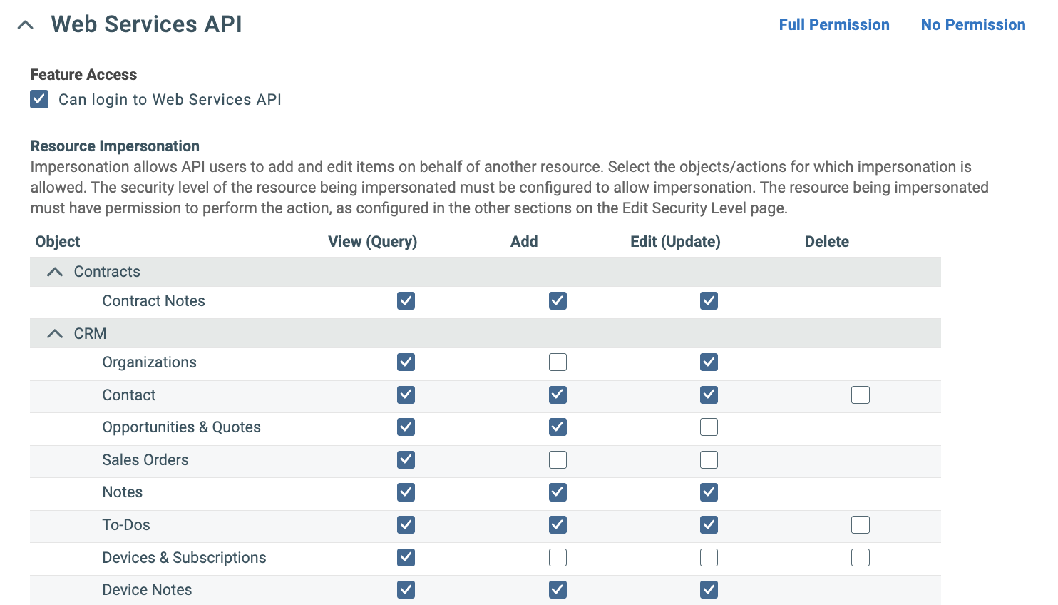Uncheck View (Query) for Contract Notes
The image size is (1058, 605).
[x=406, y=300]
